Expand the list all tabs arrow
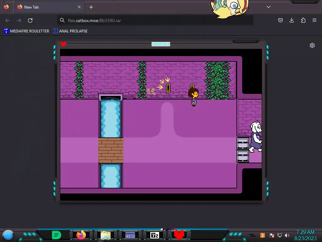The width and height of the screenshot is (322, 242). (269, 7)
